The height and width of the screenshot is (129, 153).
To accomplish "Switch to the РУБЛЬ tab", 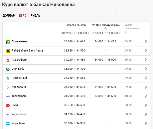I will [x=35, y=16].
